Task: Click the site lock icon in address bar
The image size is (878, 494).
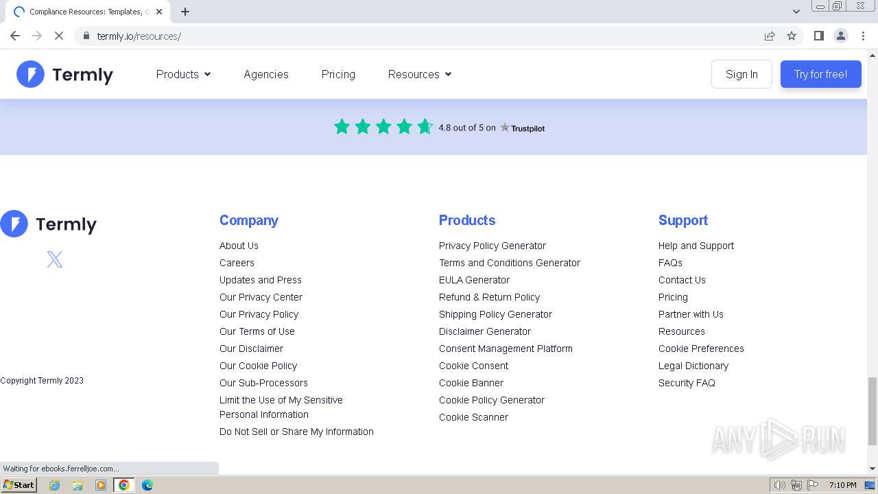Action: click(86, 36)
